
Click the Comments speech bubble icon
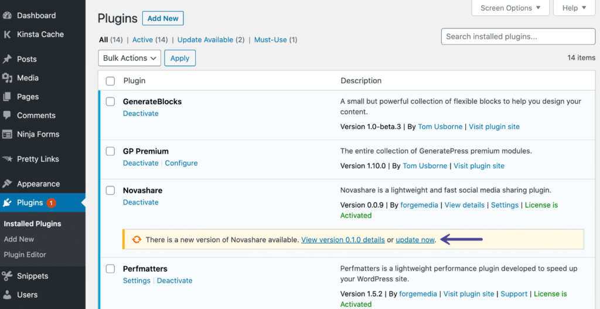tap(7, 116)
